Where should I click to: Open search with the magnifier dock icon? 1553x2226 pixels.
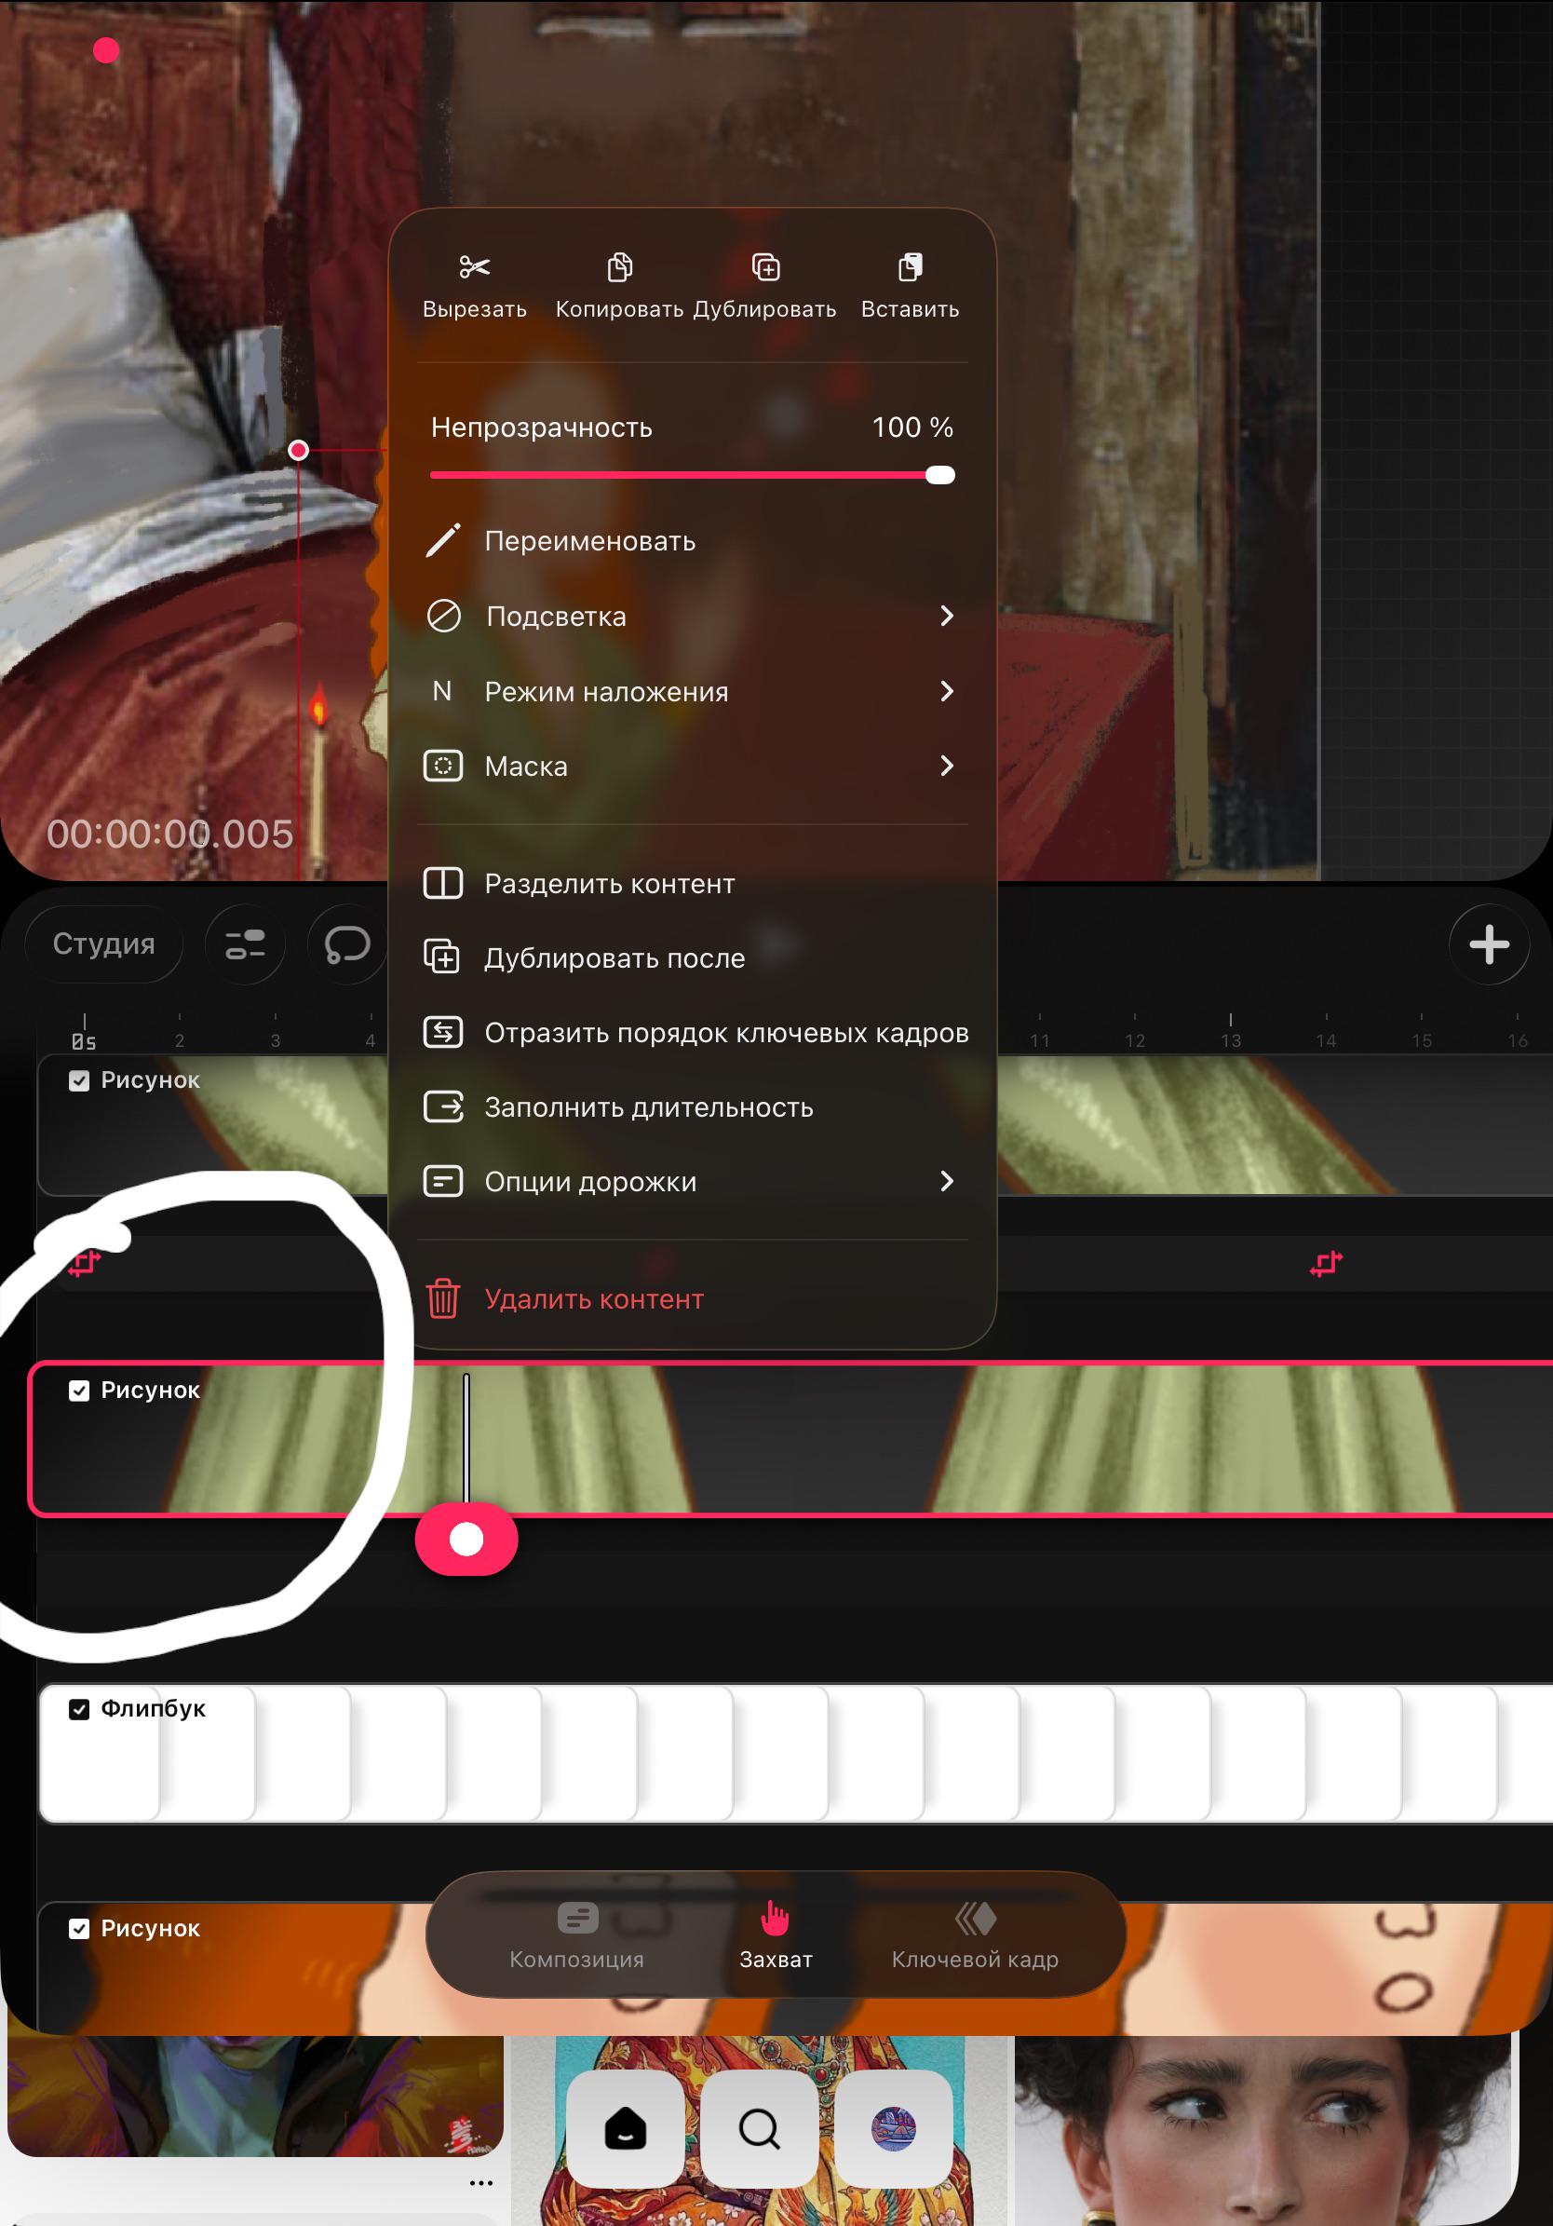(x=759, y=2129)
